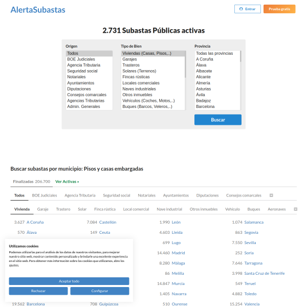
Task: Click the AlertaSubastas logo
Action: tap(38, 10)
